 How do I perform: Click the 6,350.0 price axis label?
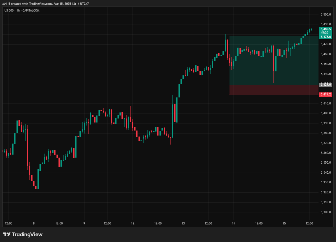click(325, 163)
